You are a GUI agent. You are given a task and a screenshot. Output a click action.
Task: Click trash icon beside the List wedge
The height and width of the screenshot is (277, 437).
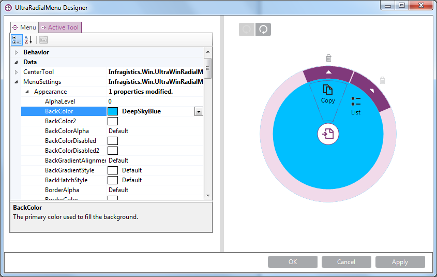click(x=382, y=80)
